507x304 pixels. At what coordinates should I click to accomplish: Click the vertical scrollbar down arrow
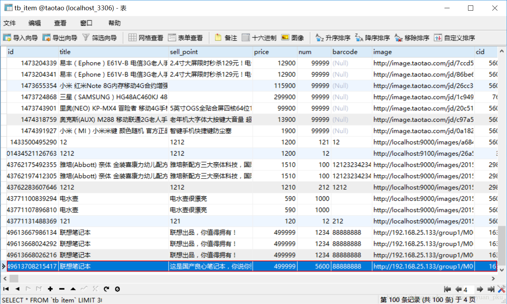502,270
